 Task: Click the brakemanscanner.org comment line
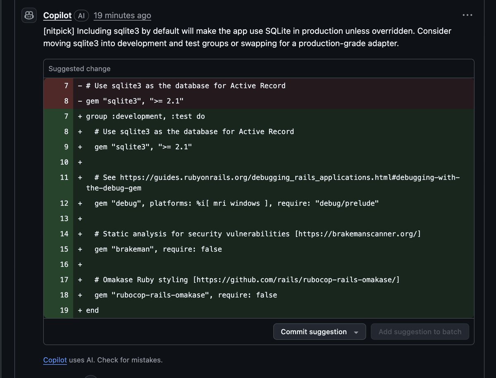coord(259,234)
